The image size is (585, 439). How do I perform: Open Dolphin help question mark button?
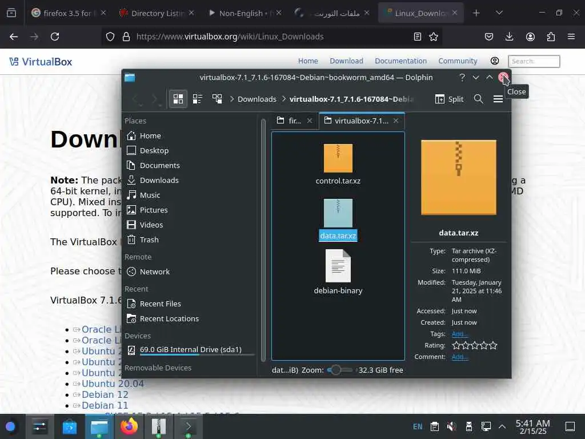tap(462, 77)
